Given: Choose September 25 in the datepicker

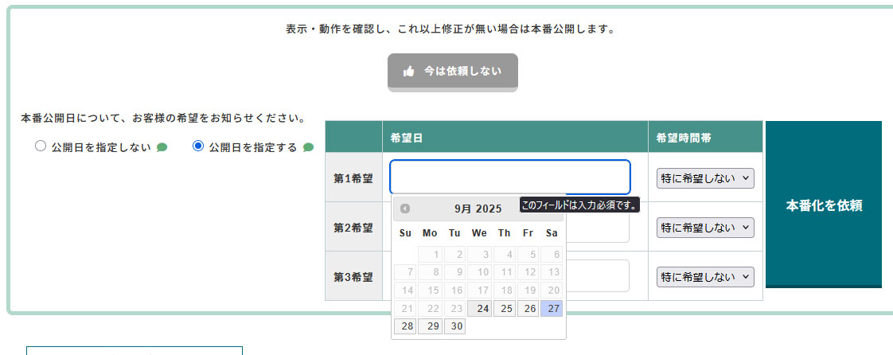Looking at the screenshot, I should 504,309.
